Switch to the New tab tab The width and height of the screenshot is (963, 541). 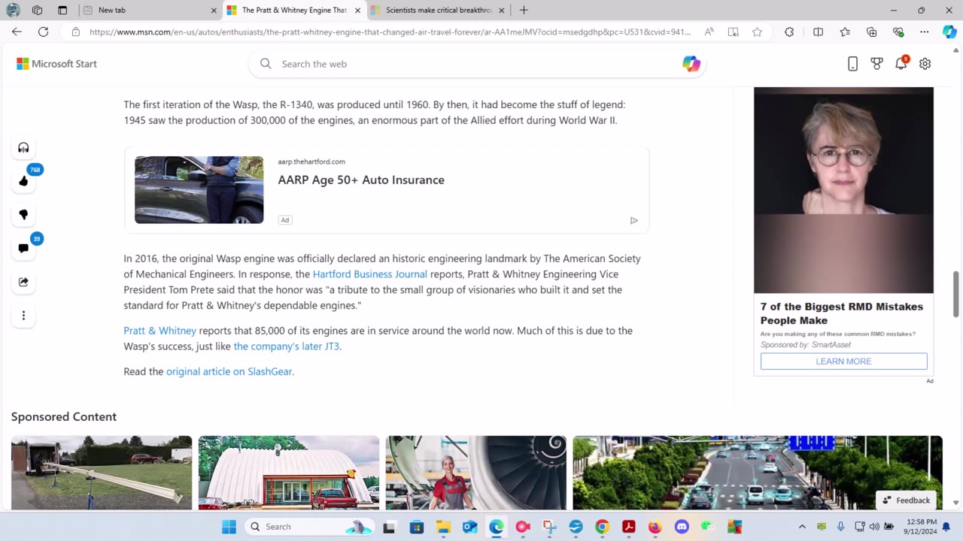pos(149,11)
